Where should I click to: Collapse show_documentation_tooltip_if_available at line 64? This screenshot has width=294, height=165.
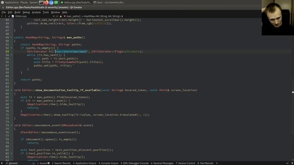pos(11,90)
